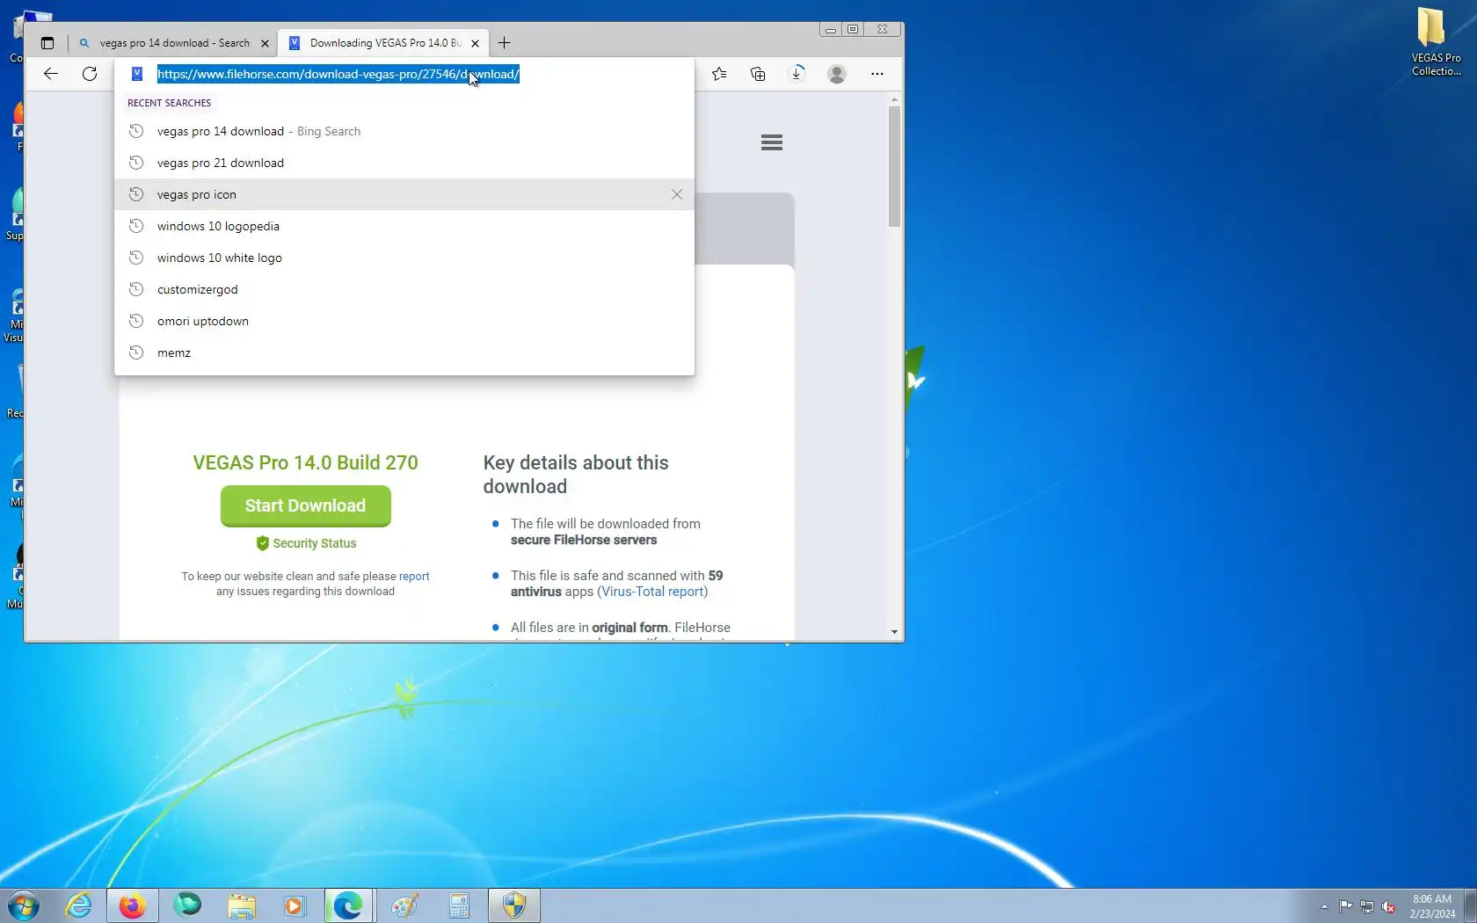1477x923 pixels.
Task: Select the 'vegas pro icon' recent search
Action: tap(404, 194)
